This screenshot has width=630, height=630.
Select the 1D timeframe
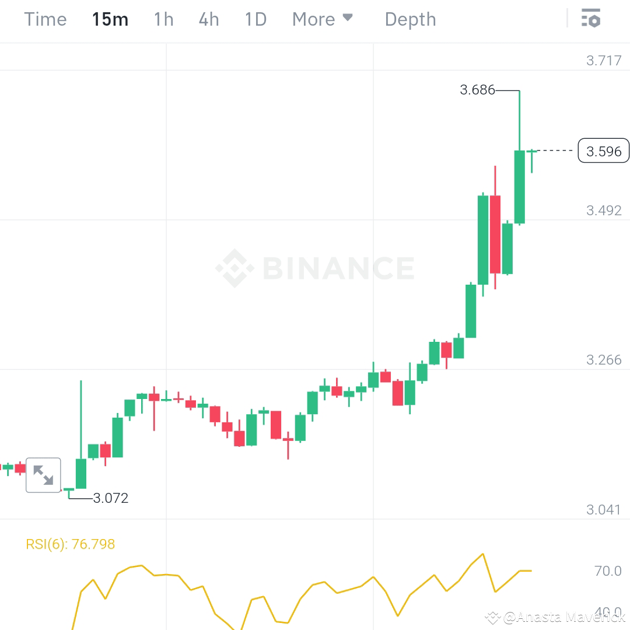255,19
